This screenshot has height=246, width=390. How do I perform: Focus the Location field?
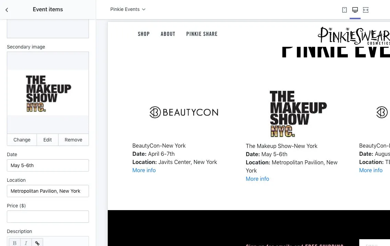(48, 191)
